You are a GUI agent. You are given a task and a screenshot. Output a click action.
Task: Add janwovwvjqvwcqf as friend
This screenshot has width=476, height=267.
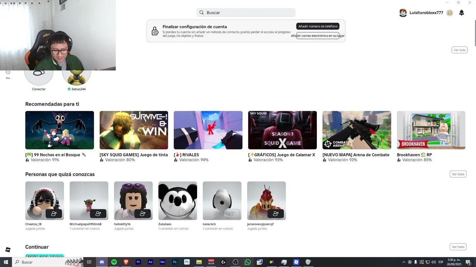(x=276, y=214)
